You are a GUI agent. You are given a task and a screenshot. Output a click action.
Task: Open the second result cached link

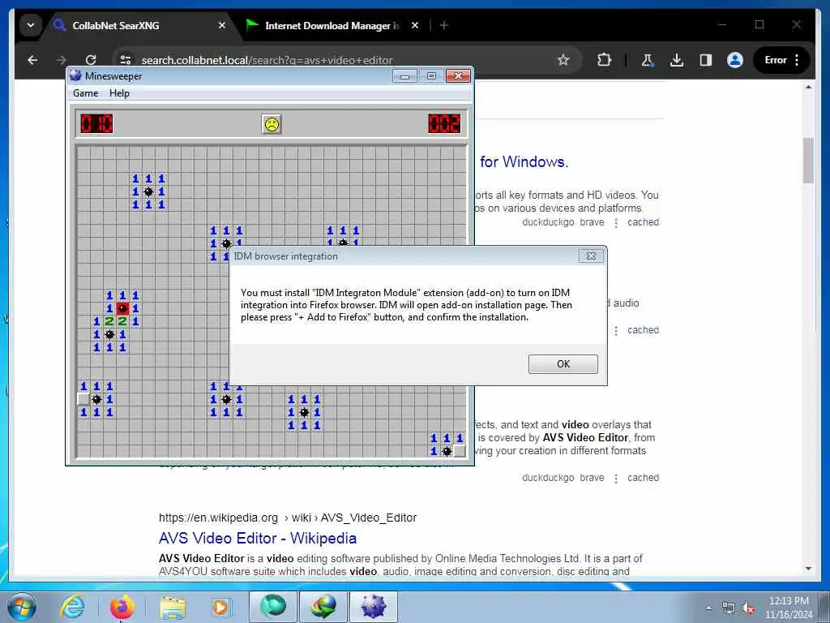tap(643, 330)
